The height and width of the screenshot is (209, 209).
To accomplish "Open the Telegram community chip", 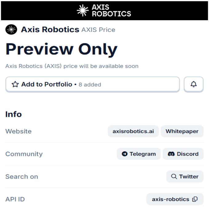I will 139,154.
